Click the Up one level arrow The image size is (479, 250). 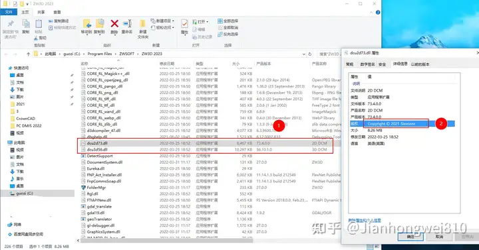[x=29, y=54]
